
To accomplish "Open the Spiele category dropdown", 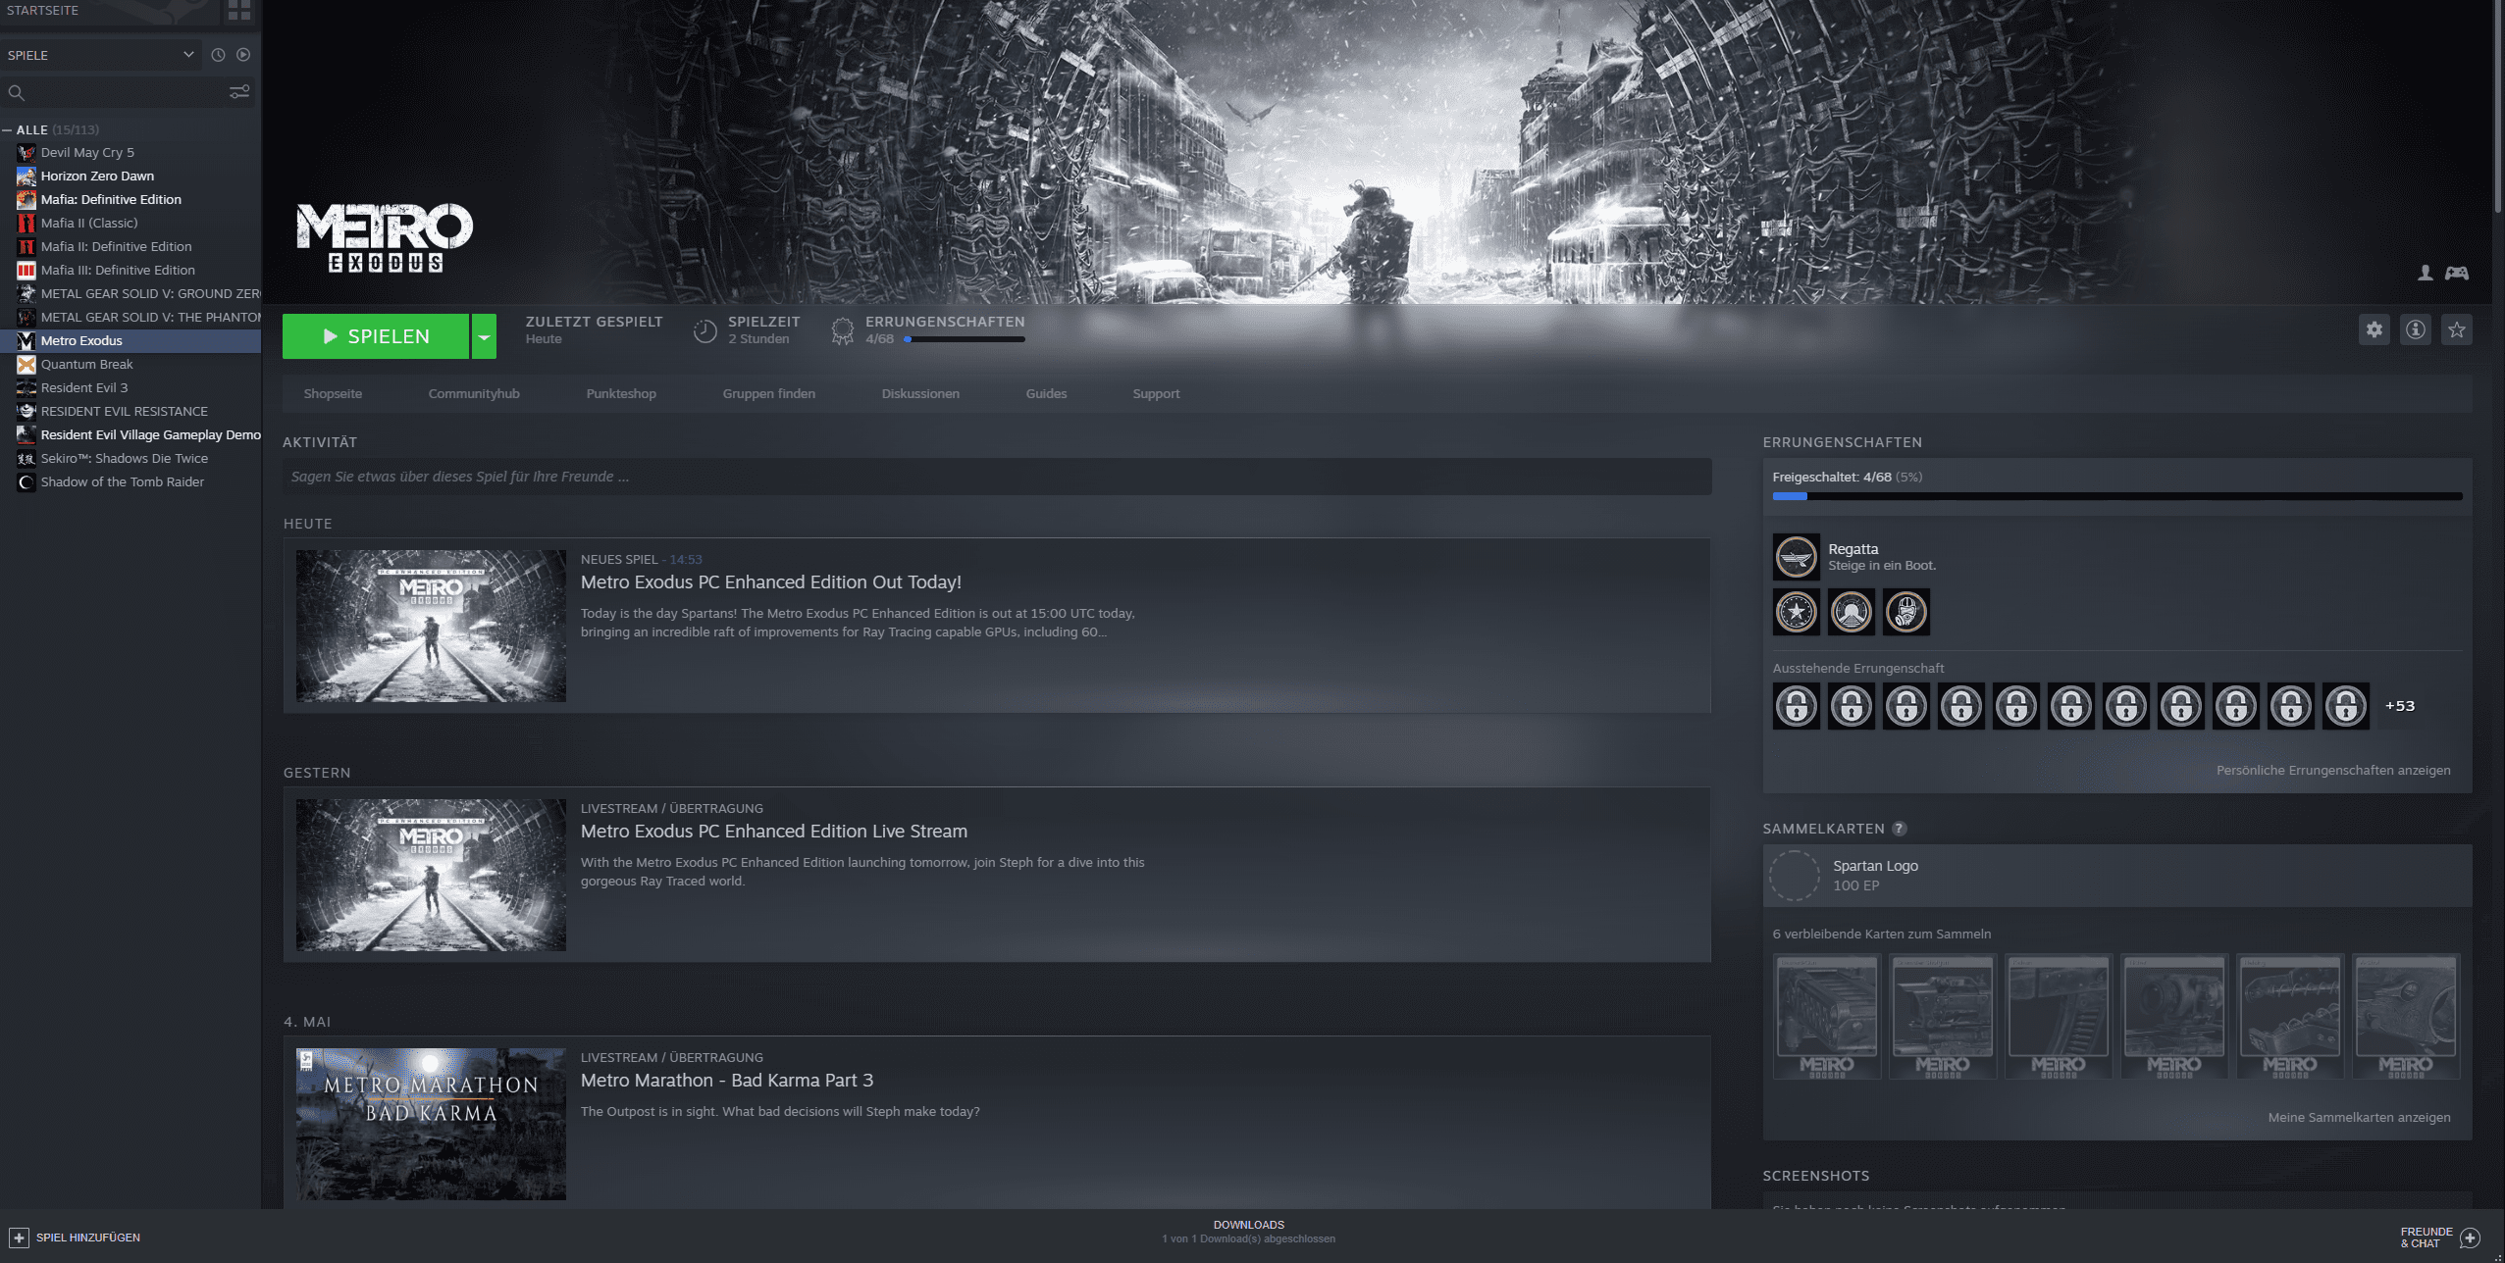I will 101,55.
